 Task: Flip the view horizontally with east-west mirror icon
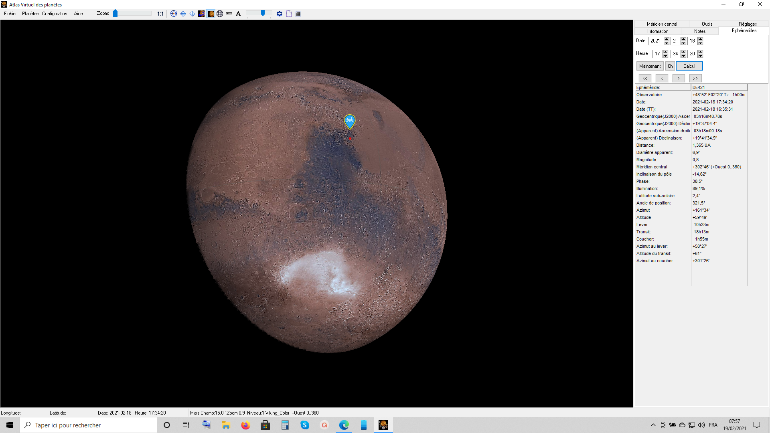[x=192, y=14]
